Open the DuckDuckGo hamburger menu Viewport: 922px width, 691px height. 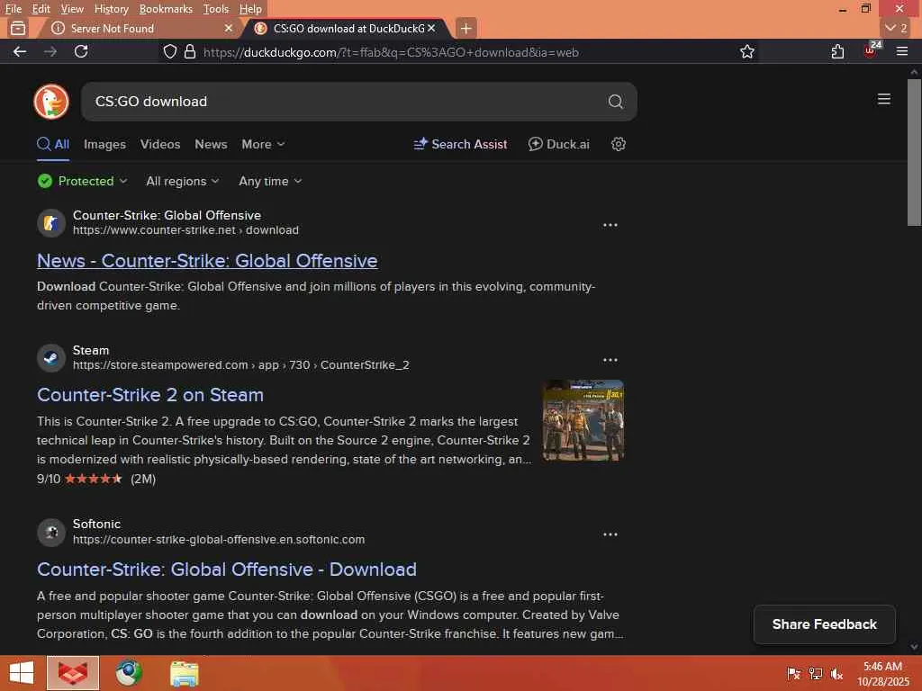(x=883, y=99)
